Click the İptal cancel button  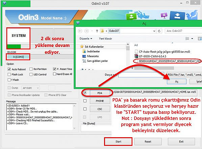pos(196,81)
